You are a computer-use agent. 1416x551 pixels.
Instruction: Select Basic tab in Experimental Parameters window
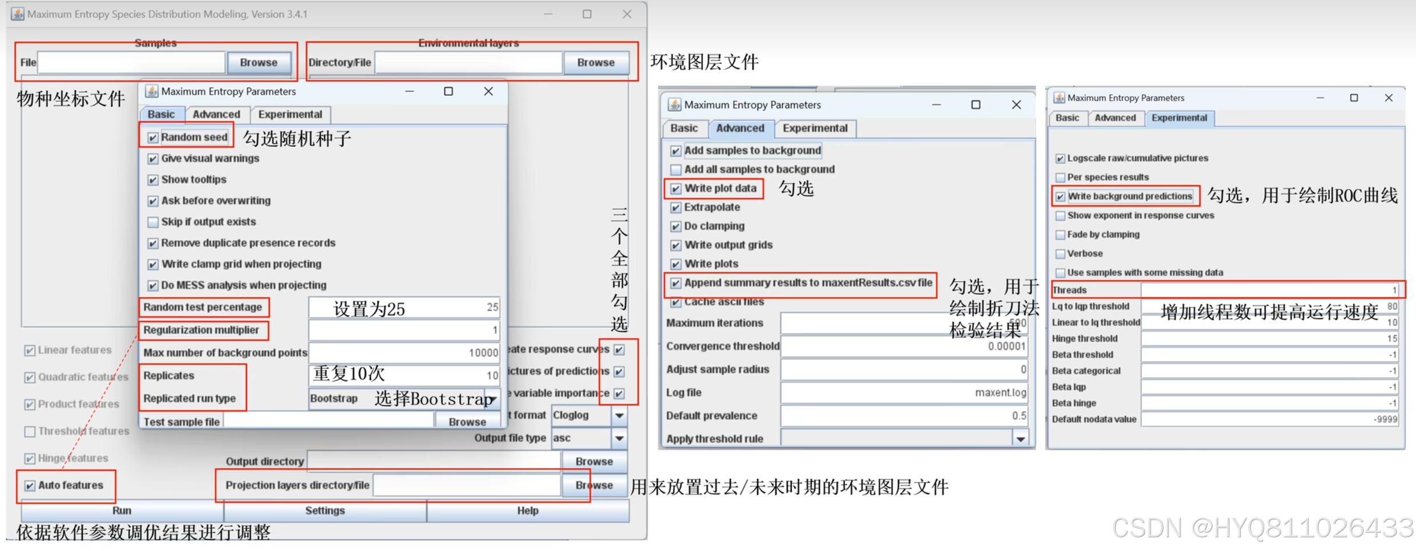(x=1067, y=118)
